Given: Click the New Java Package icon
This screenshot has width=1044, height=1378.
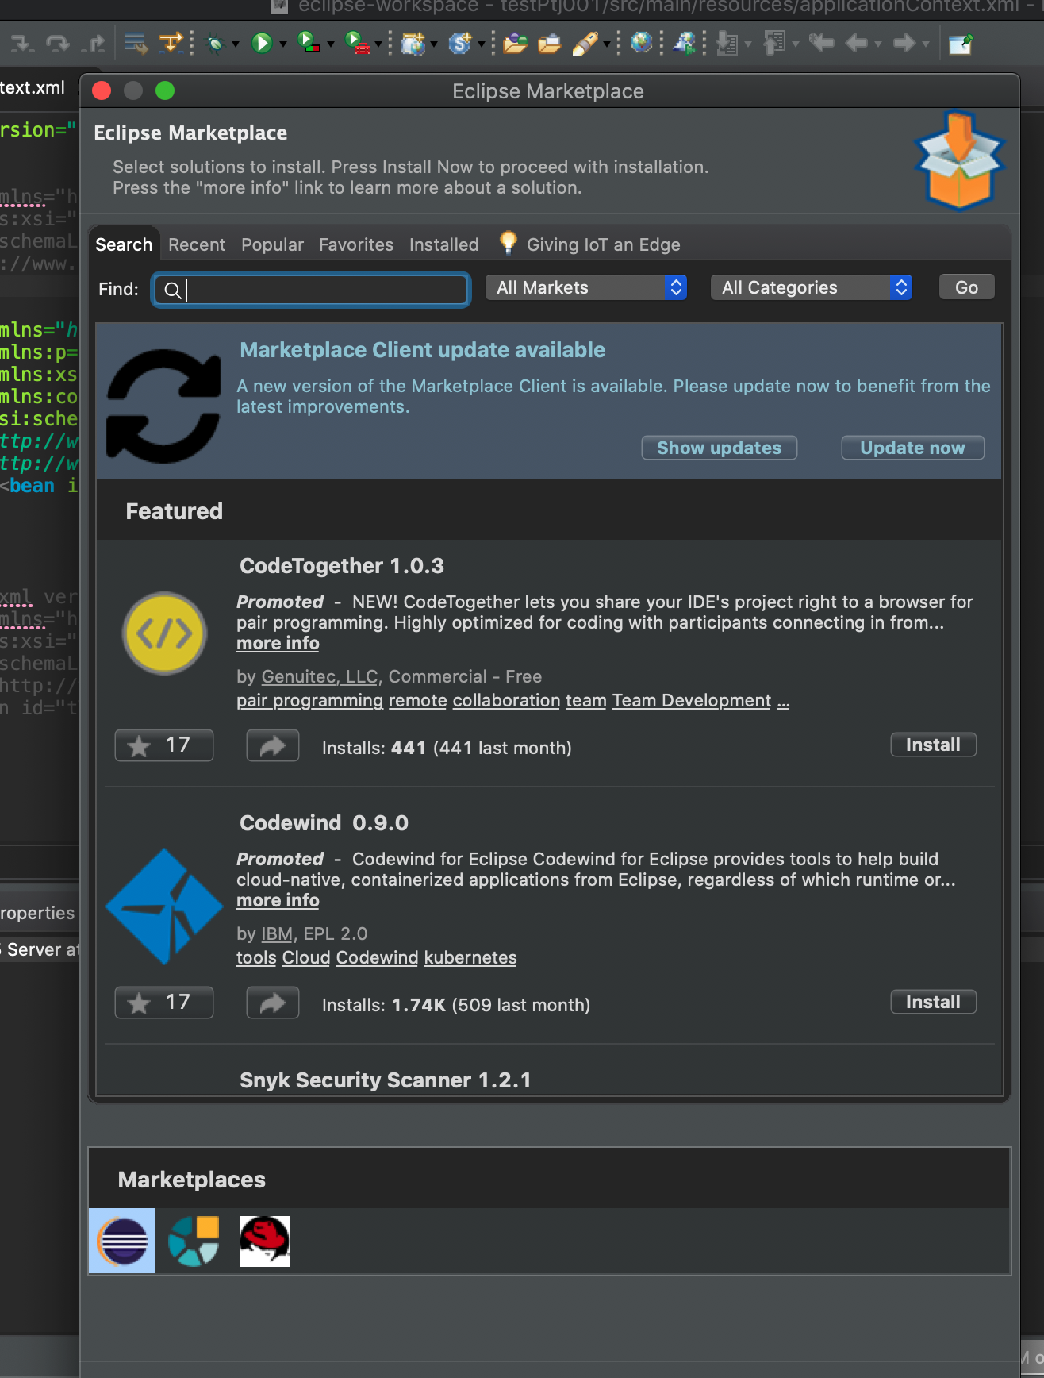Looking at the screenshot, I should [413, 43].
